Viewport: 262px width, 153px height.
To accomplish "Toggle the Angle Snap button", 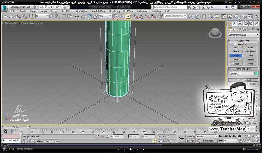I will 141,17.
